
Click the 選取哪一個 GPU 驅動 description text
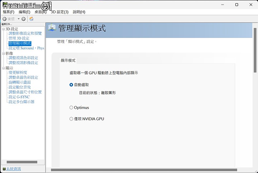coord(104,73)
